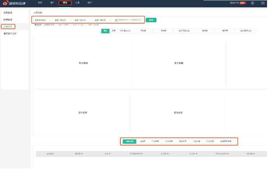Image resolution: width=269 pixels, height=170 pixels.
Task: Open the 报表 tab in top navigation
Action: (65, 3)
